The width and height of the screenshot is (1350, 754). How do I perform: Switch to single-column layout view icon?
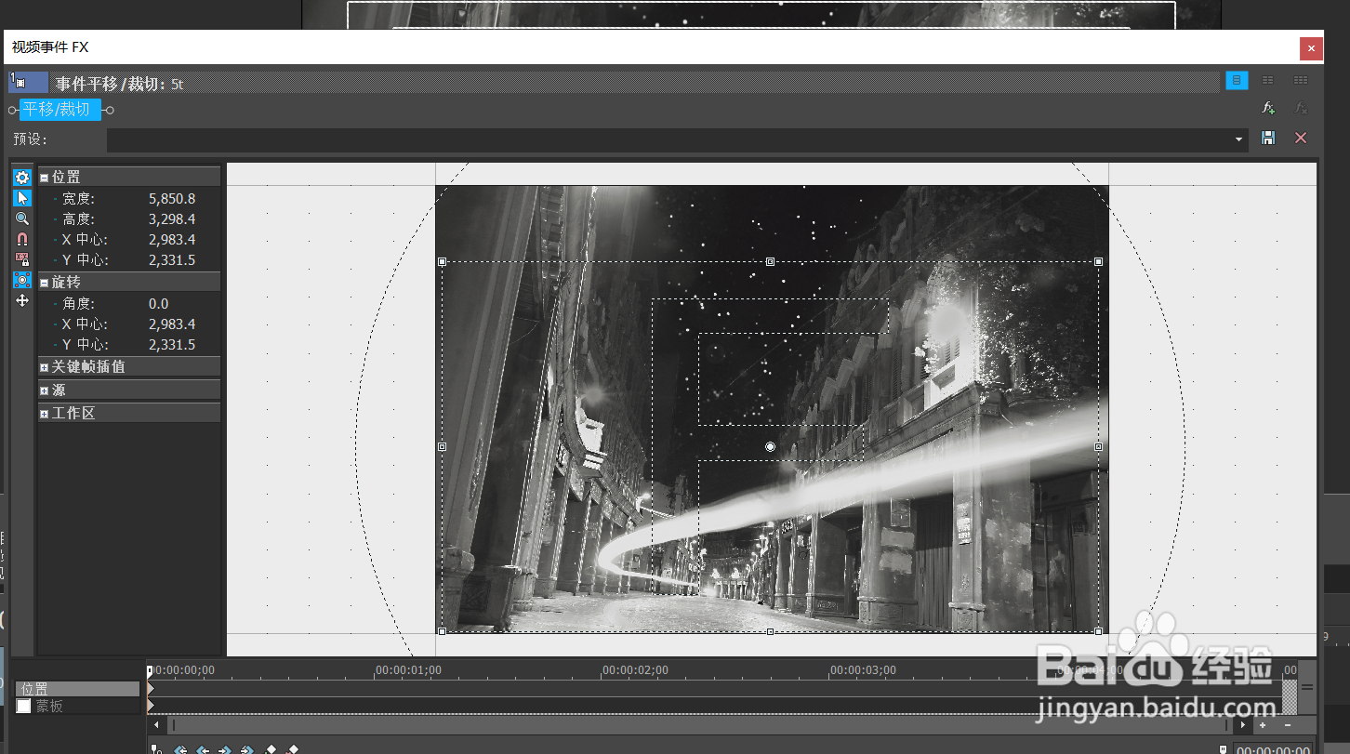point(1237,81)
